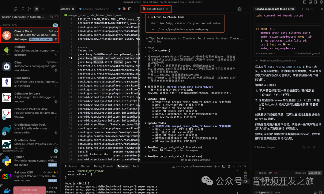Open the Debugger for Java gear menu
The width and height of the screenshot is (324, 194).
56,101
